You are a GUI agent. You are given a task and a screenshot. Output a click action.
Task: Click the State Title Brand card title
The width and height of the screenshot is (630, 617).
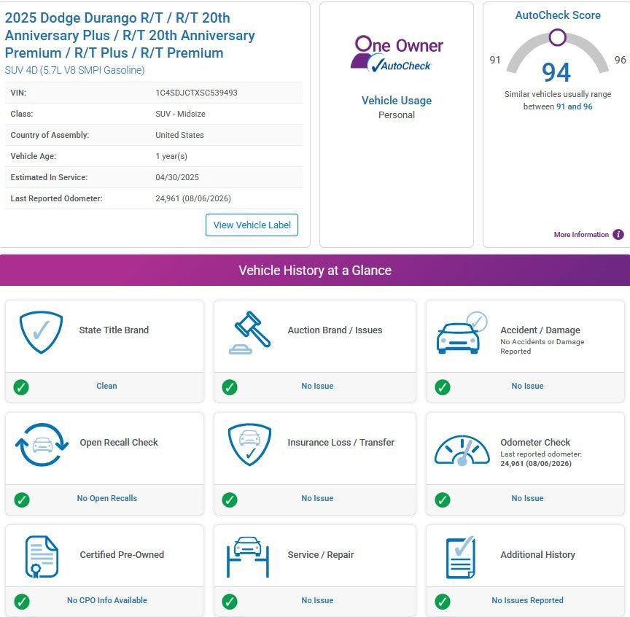pos(114,330)
